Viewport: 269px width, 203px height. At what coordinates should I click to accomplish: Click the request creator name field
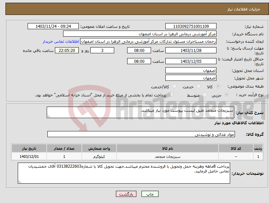148,41
